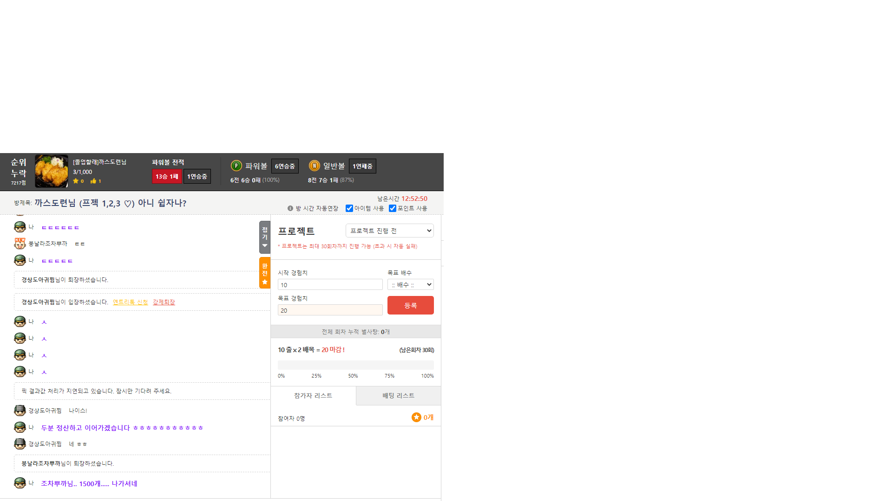Click 붕날라조차뿌까's NEW avatar icon
Image resolution: width=892 pixels, height=501 pixels.
click(x=20, y=244)
